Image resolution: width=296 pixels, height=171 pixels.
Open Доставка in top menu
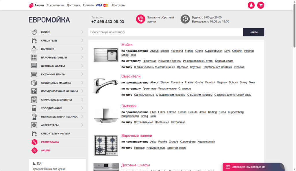(73, 5)
